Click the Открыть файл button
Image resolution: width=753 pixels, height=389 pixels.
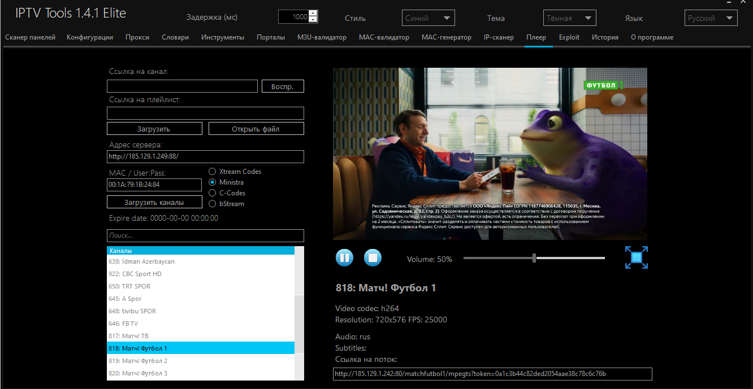pyautogui.click(x=256, y=129)
